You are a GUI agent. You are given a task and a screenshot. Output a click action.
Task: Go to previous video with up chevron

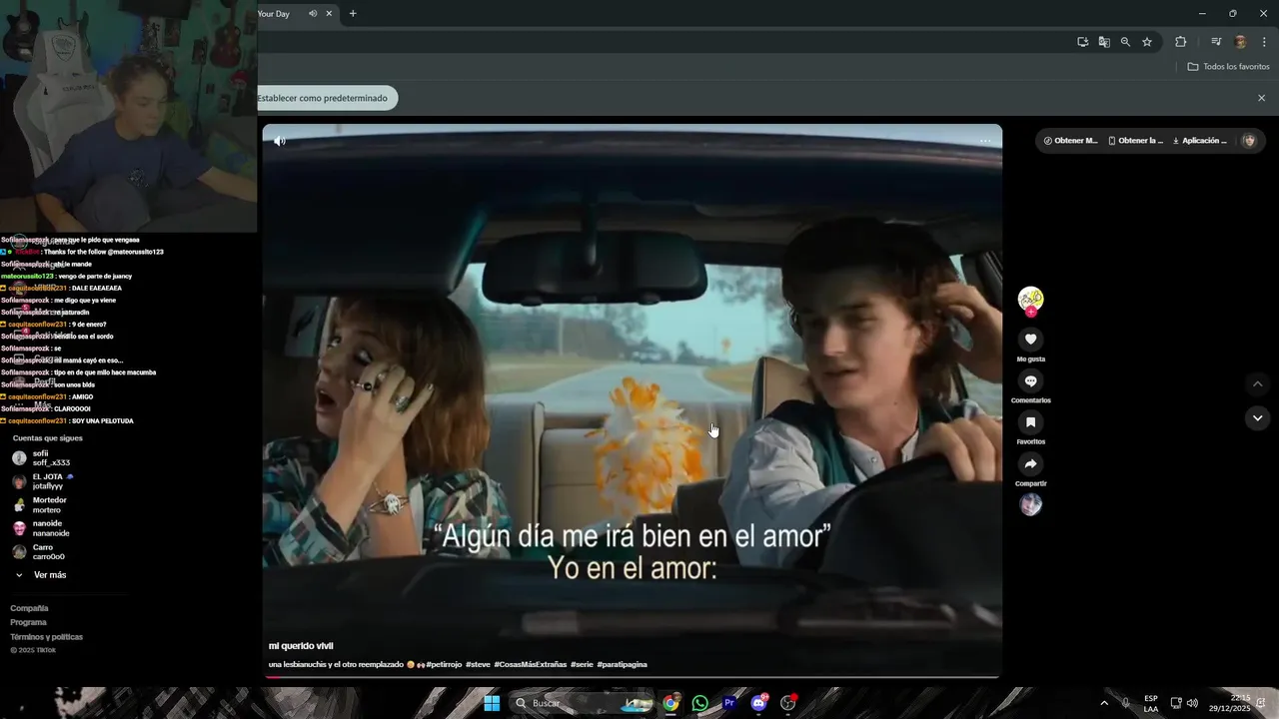[x=1258, y=384]
